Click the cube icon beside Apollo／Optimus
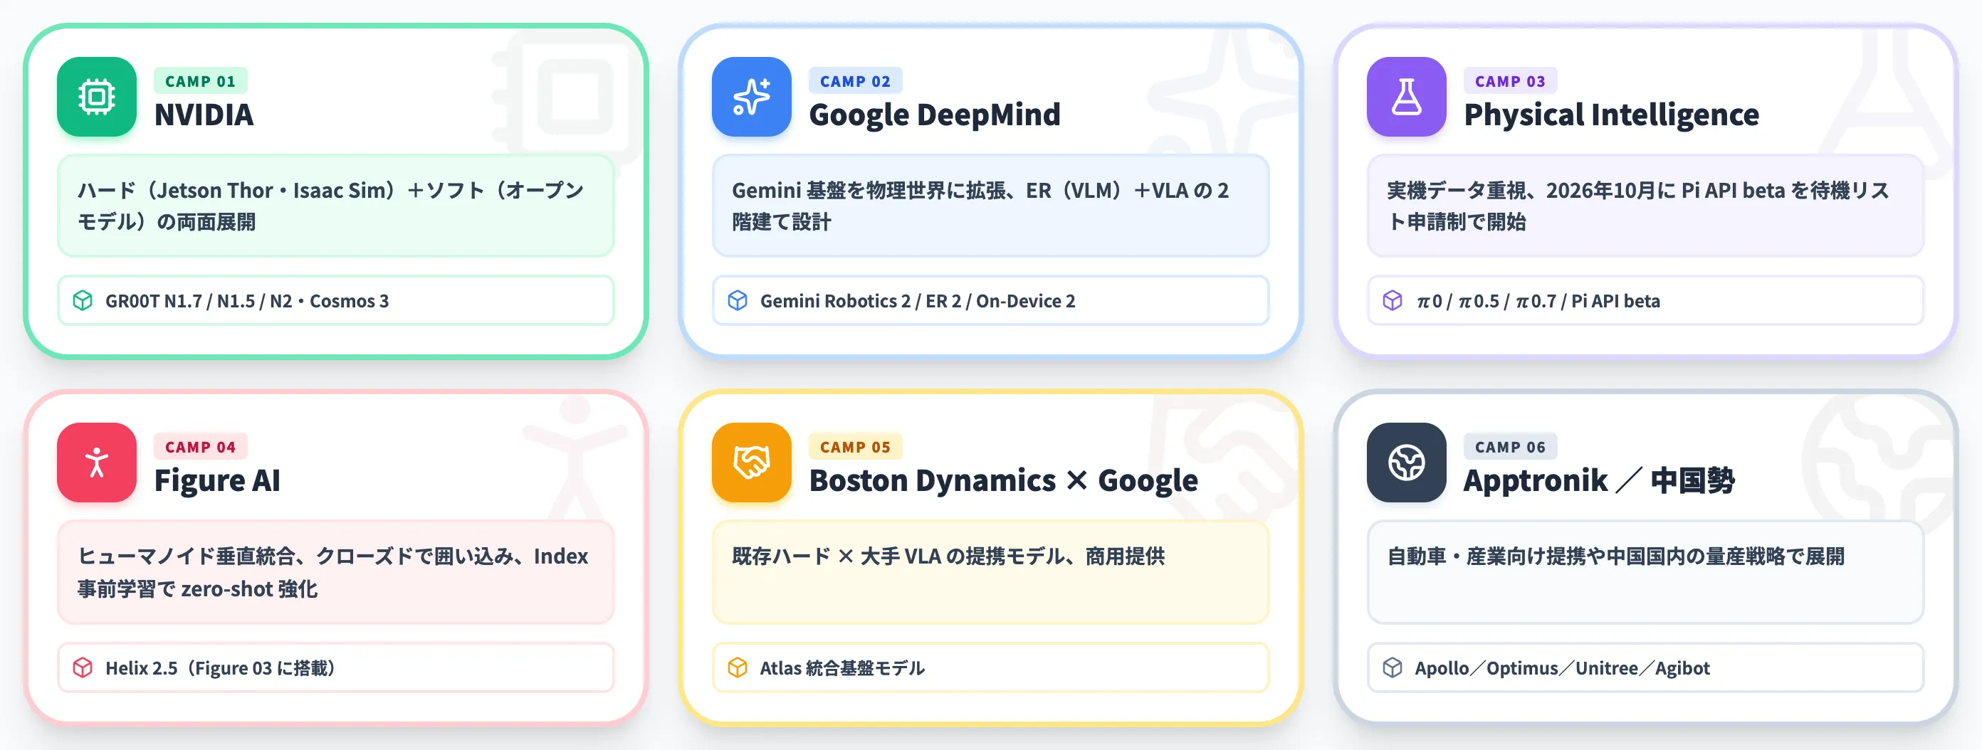 (1392, 667)
